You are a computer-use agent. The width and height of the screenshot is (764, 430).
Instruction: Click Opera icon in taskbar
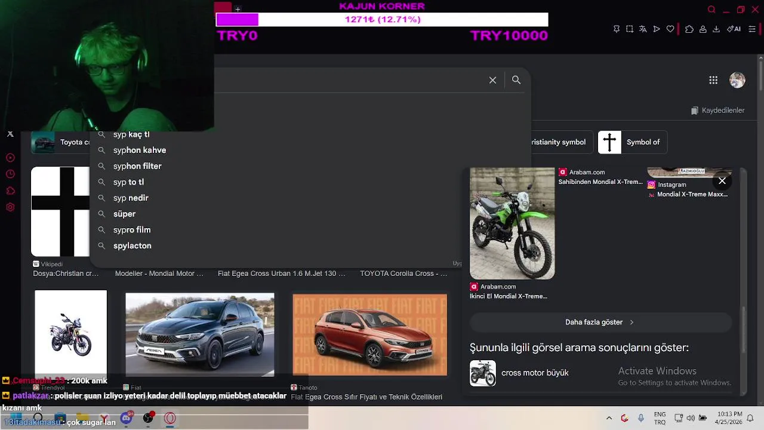coord(170,418)
